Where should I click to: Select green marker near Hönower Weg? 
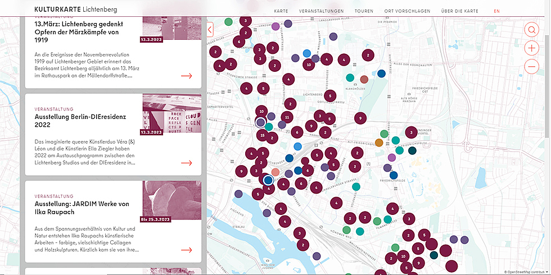click(x=346, y=230)
